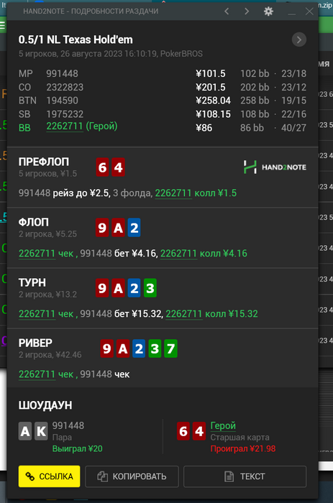Click the copy icon on КОПИРОВАТЬ button

(102, 476)
